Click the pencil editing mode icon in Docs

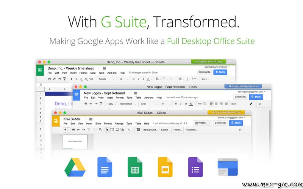[251, 104]
